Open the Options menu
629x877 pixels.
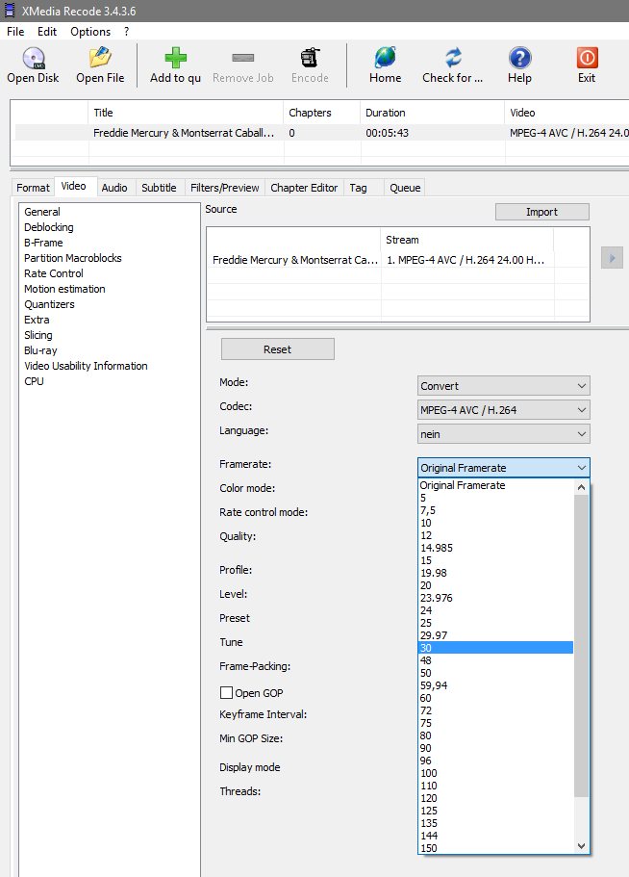point(90,32)
